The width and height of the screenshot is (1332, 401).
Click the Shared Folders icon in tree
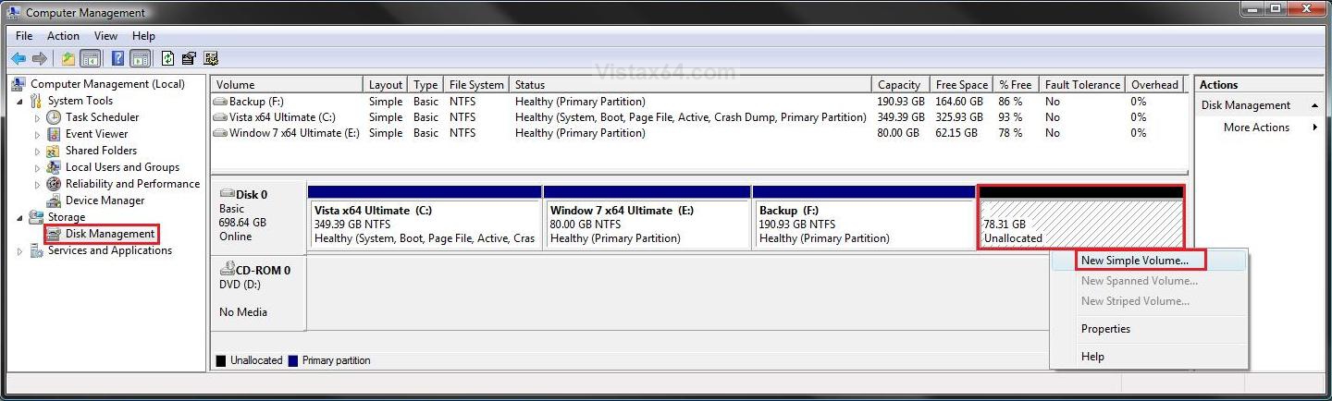pos(54,151)
